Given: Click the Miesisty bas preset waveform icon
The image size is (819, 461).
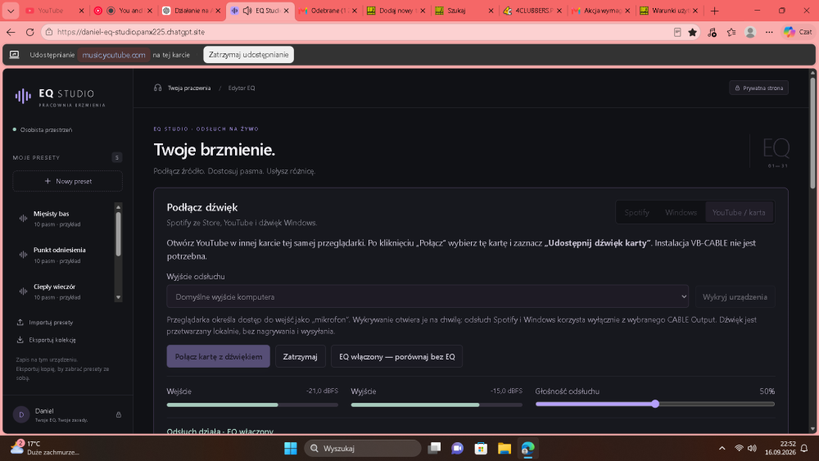Looking at the screenshot, I should (x=23, y=219).
